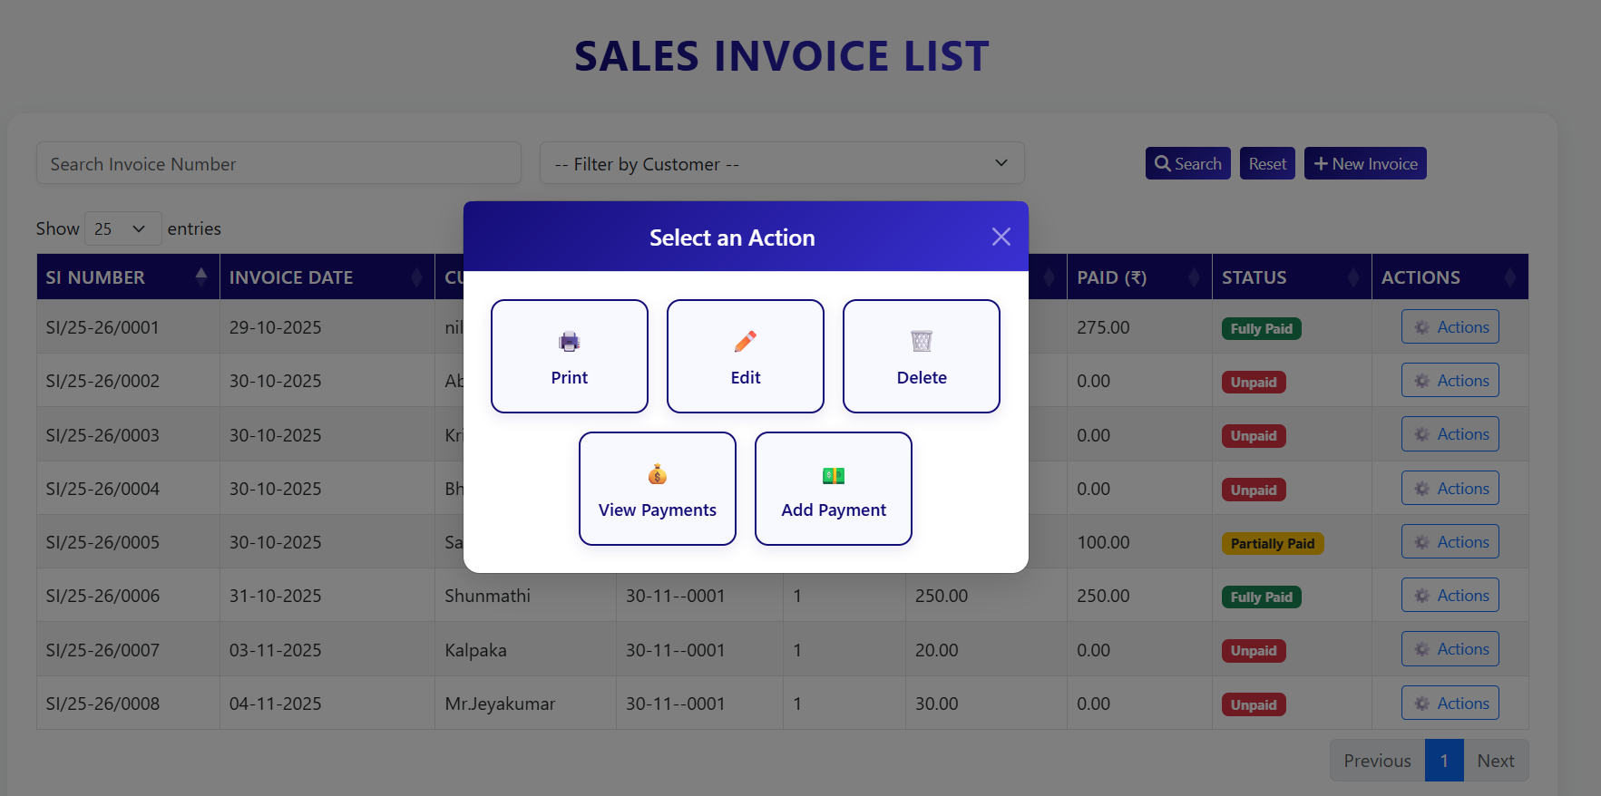Click the date 29-10-2025

click(x=275, y=327)
